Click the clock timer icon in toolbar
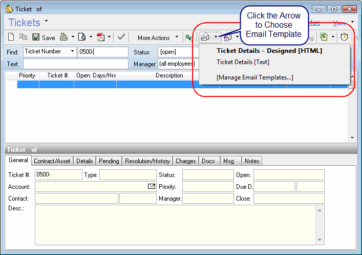Screen dimensions: 362x255 click(x=344, y=37)
